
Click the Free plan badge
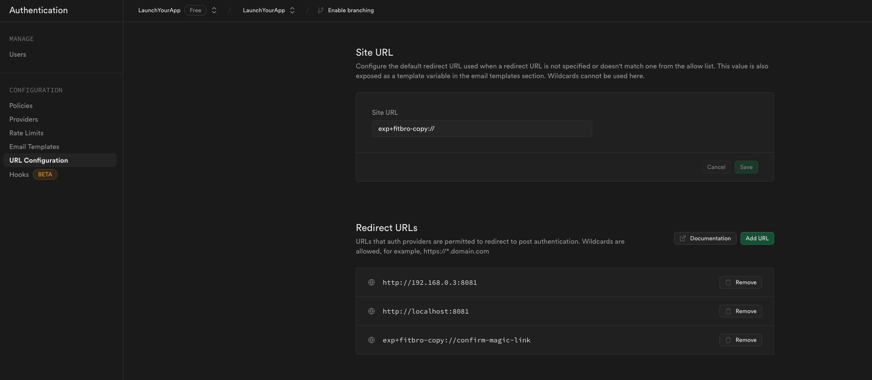pos(196,10)
